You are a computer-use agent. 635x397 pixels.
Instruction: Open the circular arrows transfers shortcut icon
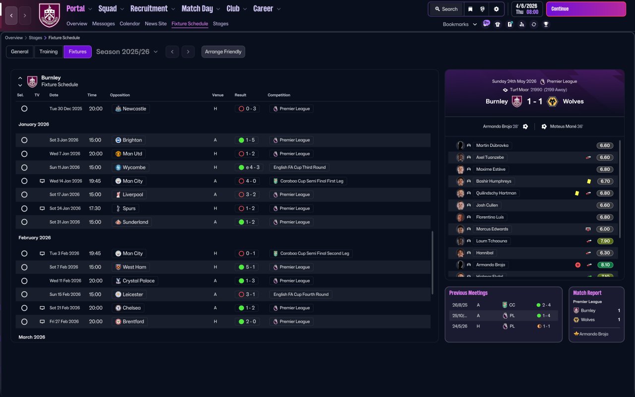(x=534, y=24)
